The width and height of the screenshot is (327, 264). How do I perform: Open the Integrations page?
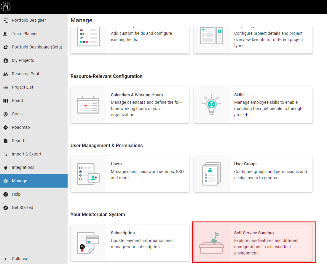point(34,168)
